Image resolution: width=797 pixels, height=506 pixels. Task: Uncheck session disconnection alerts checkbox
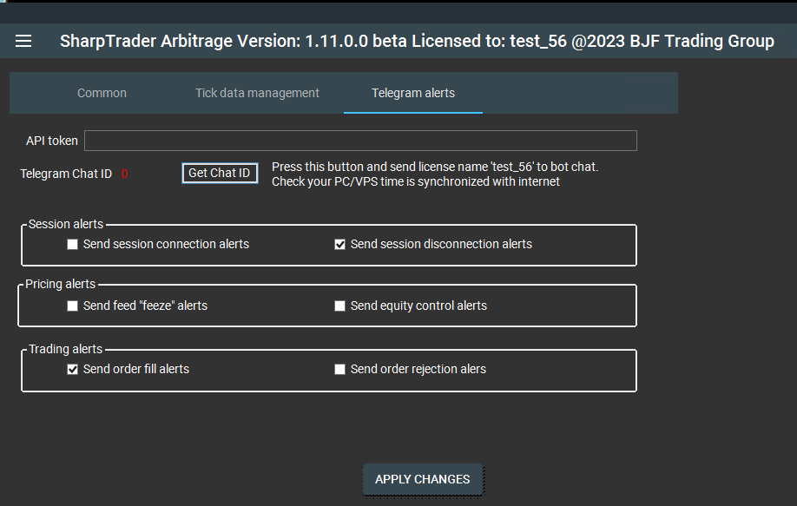point(340,245)
